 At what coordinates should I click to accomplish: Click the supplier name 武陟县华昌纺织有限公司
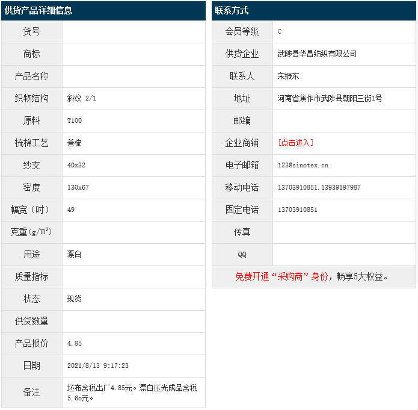(317, 54)
